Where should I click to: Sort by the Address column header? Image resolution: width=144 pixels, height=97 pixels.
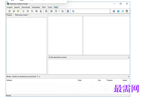pyautogui.click(x=9, y=80)
